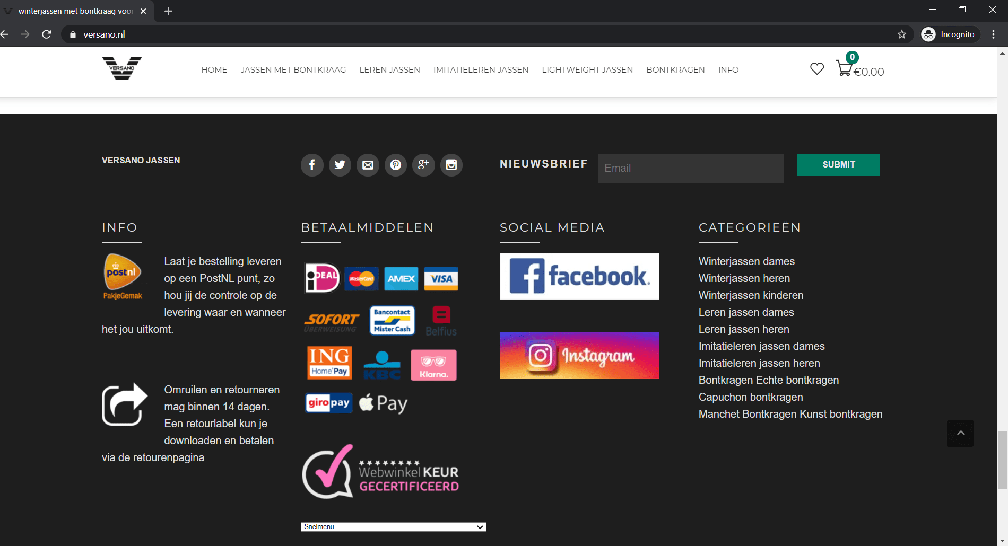Screen dimensions: 1008x546
Task: Open the Twitter round social icon
Action: pos(340,165)
